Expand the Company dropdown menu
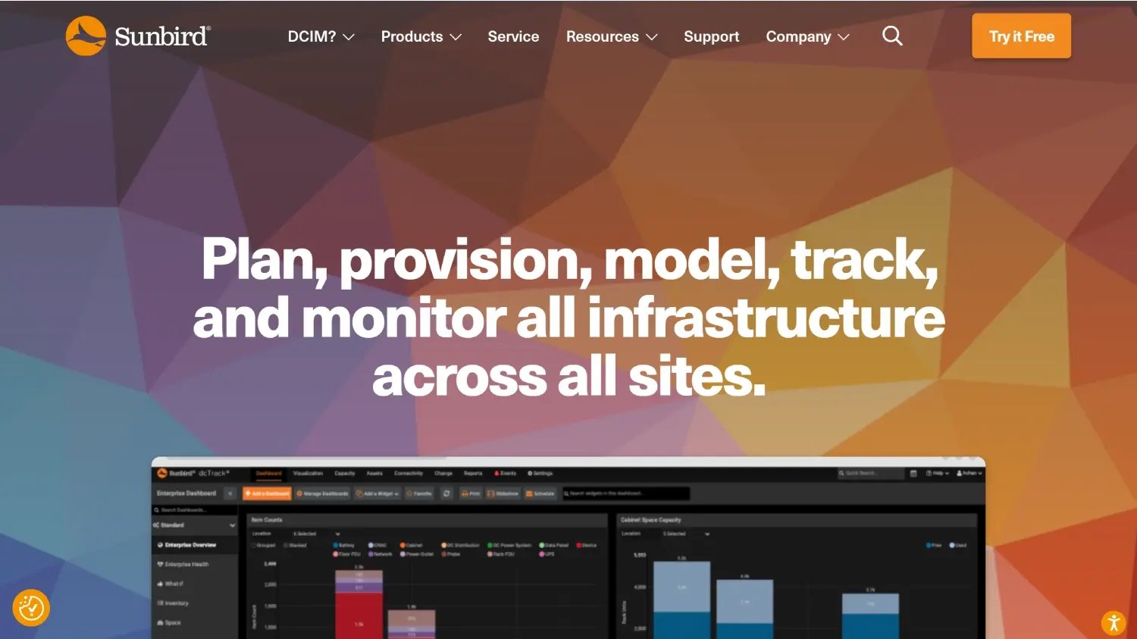Image resolution: width=1137 pixels, height=639 pixels. click(x=807, y=36)
